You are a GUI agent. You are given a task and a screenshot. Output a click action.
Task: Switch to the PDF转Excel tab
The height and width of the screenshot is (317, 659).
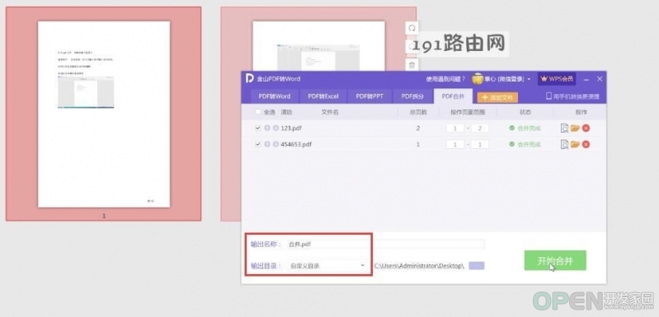pyautogui.click(x=322, y=96)
